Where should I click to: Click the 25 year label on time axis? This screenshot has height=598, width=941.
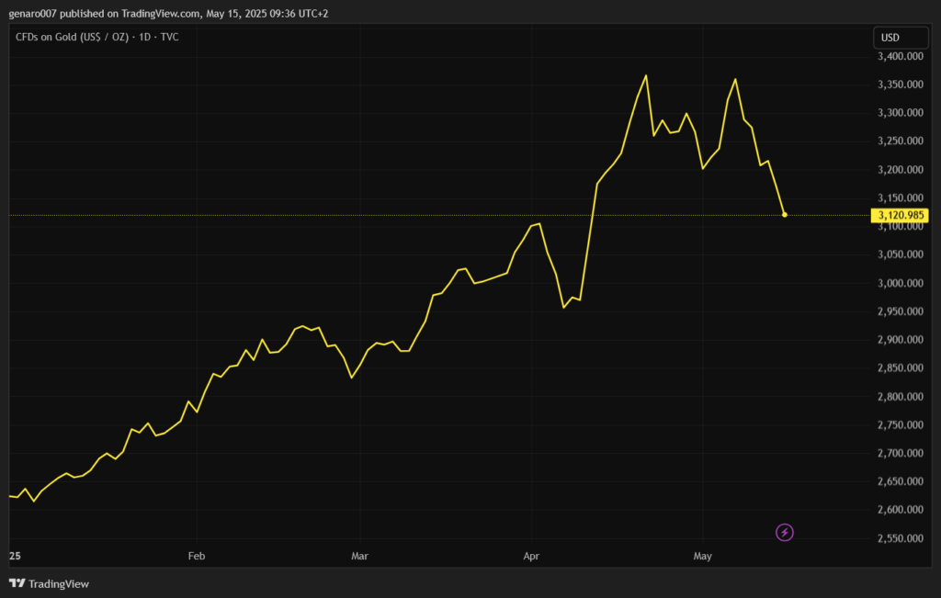14,556
